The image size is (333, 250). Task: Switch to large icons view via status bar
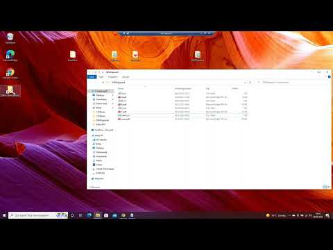tap(328, 187)
